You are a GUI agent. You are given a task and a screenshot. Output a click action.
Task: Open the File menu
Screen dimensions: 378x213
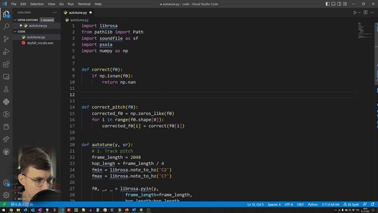coord(14,4)
